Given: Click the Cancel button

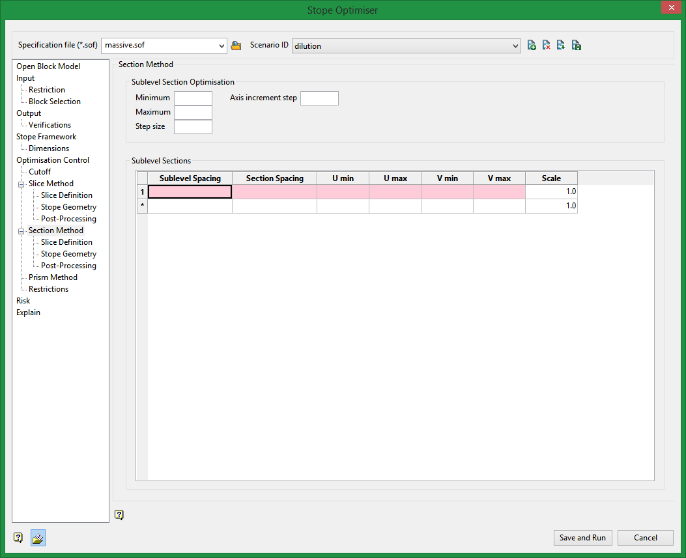Looking at the screenshot, I should (x=645, y=538).
